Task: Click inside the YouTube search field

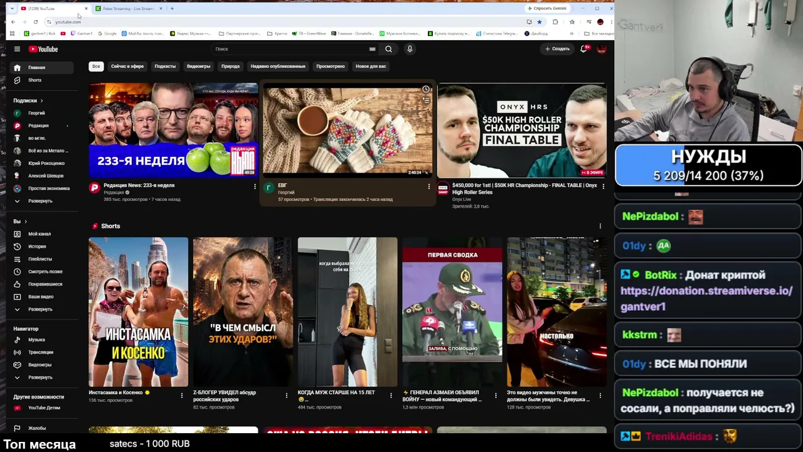Action: pyautogui.click(x=292, y=49)
